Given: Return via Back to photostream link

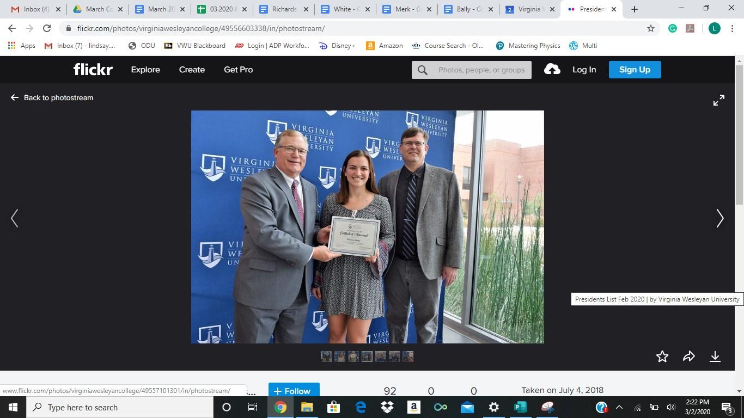Looking at the screenshot, I should 52,97.
